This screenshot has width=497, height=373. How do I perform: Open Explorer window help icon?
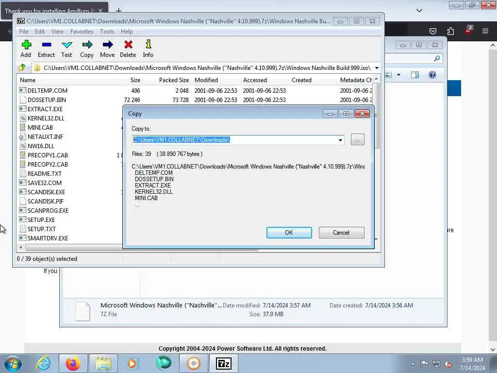click(x=432, y=75)
